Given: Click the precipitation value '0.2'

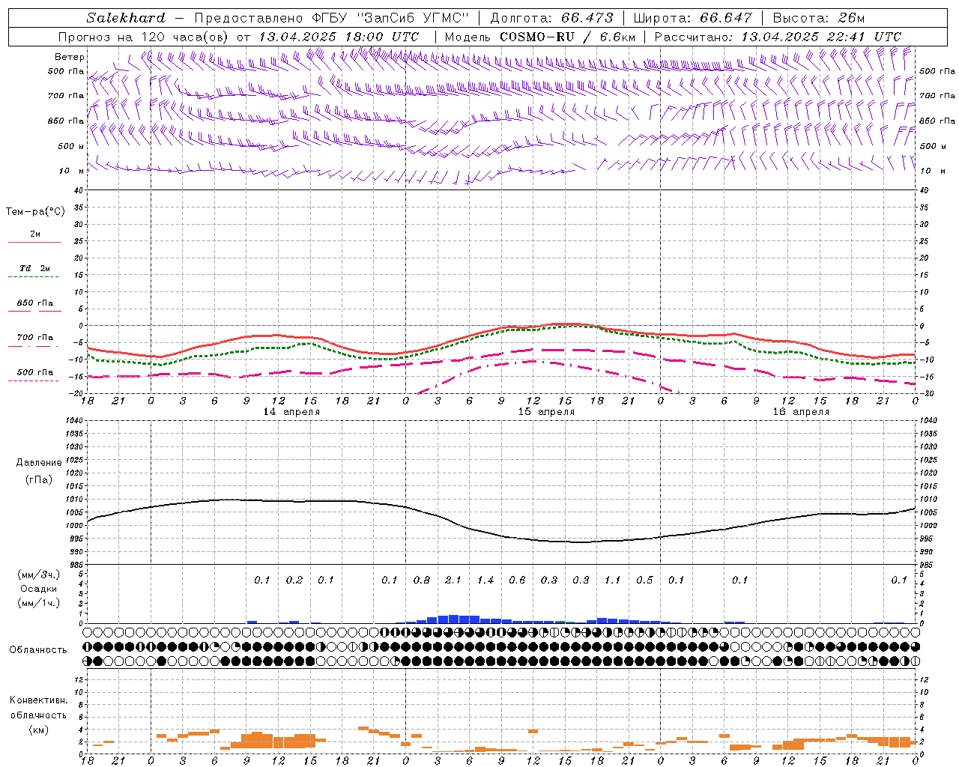Looking at the screenshot, I should click(294, 580).
